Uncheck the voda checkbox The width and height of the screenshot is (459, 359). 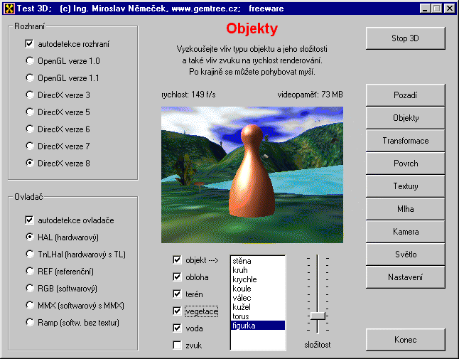[177, 328]
